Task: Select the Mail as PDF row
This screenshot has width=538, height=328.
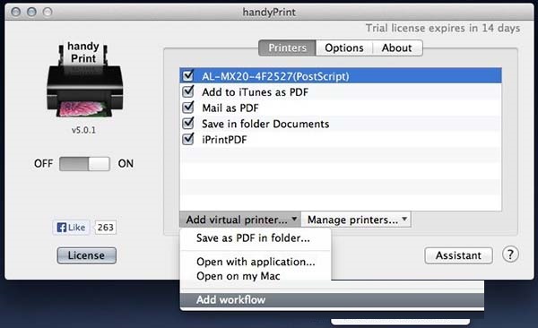Action: pos(341,108)
